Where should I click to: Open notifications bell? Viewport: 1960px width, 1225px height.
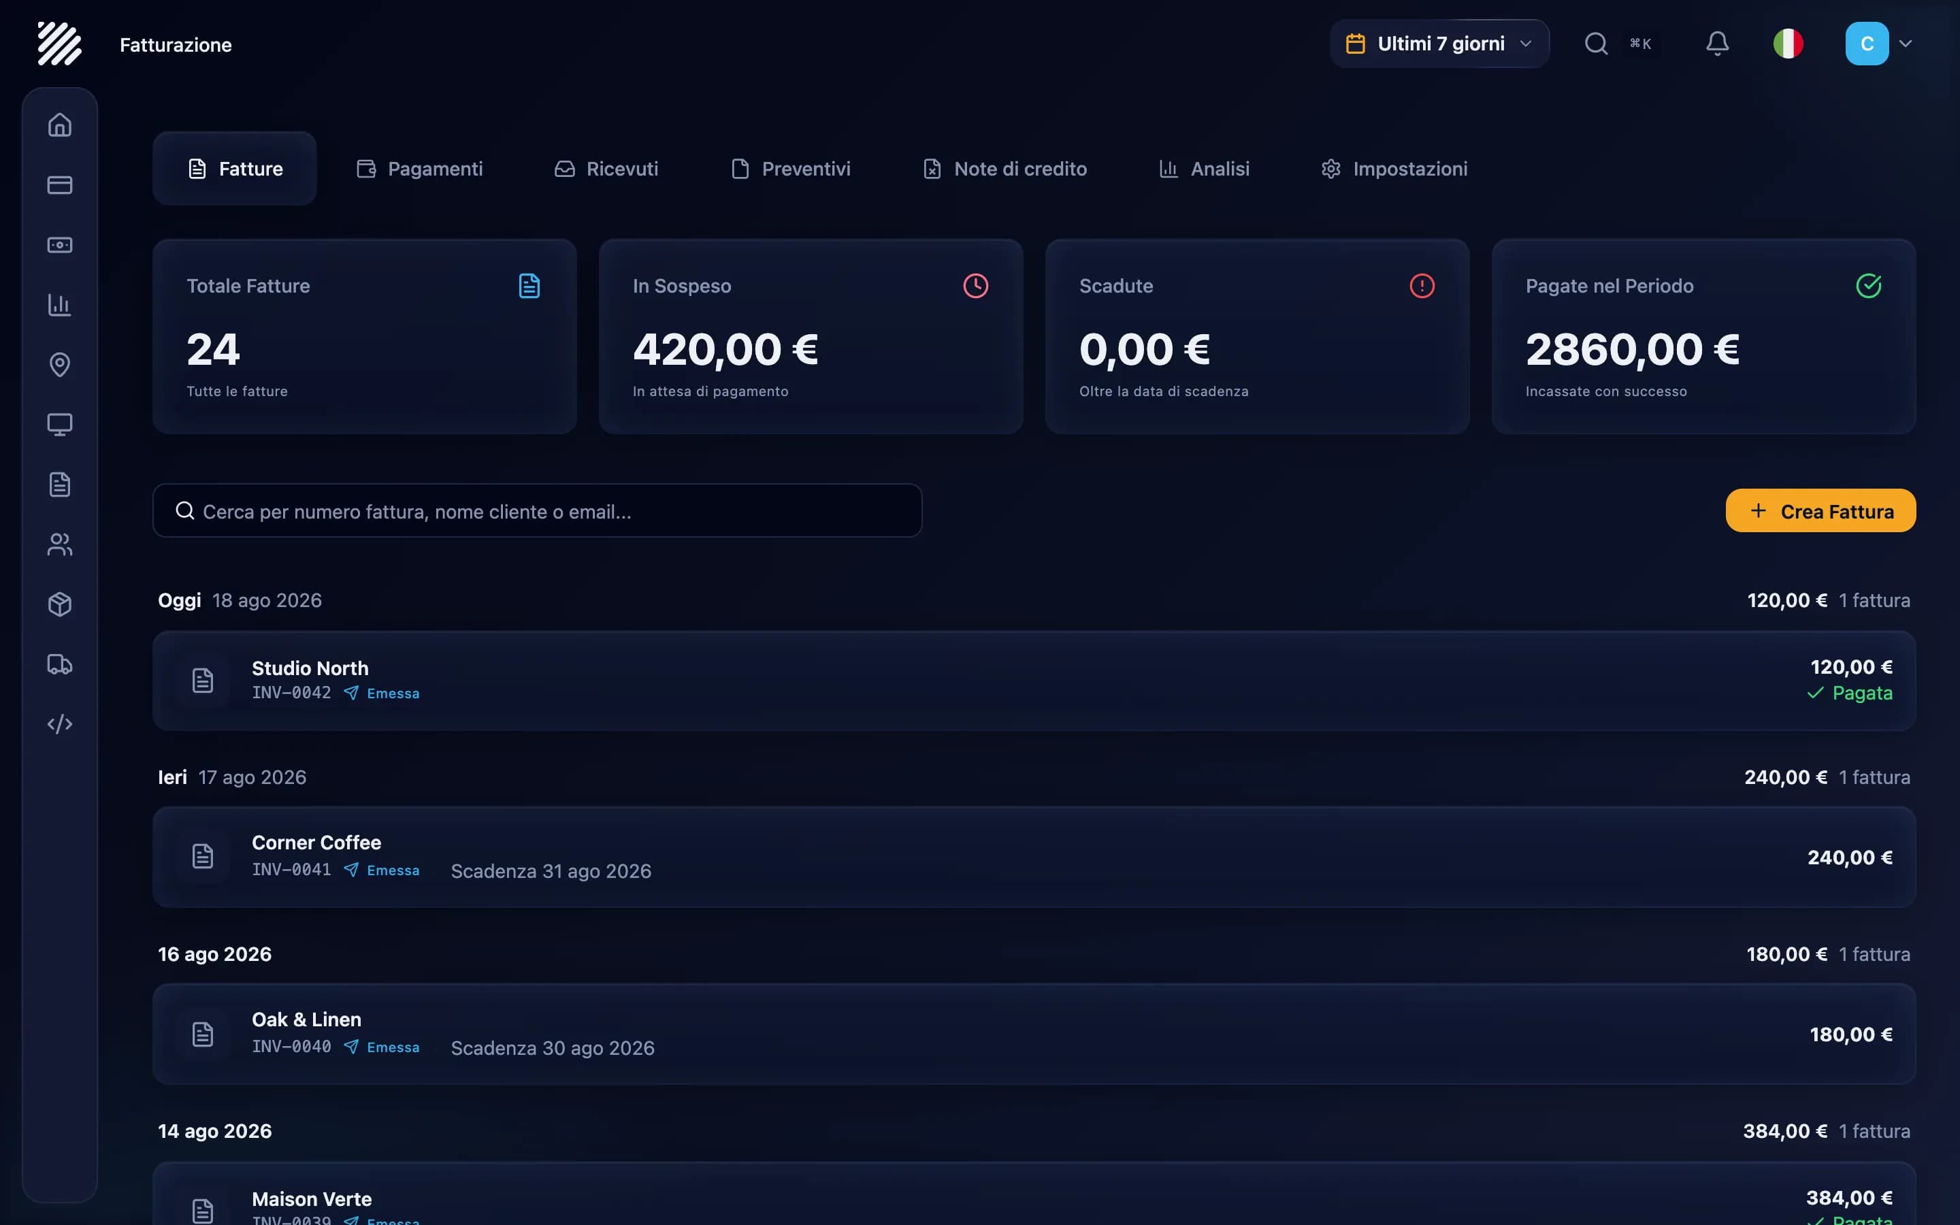1717,44
